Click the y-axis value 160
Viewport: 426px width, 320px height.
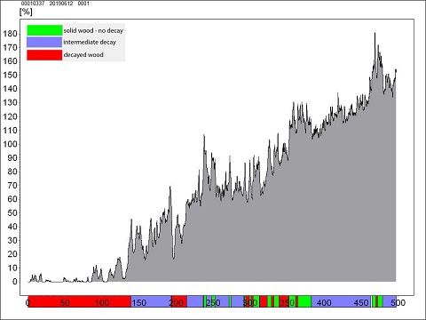point(10,61)
